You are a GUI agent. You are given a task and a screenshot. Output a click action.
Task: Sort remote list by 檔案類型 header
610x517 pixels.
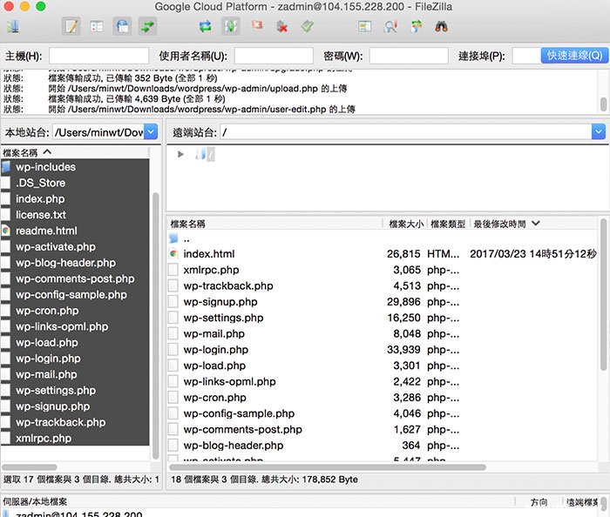(x=449, y=224)
